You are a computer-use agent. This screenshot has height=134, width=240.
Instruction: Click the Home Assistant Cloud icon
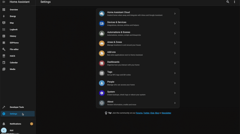(x=102, y=13)
